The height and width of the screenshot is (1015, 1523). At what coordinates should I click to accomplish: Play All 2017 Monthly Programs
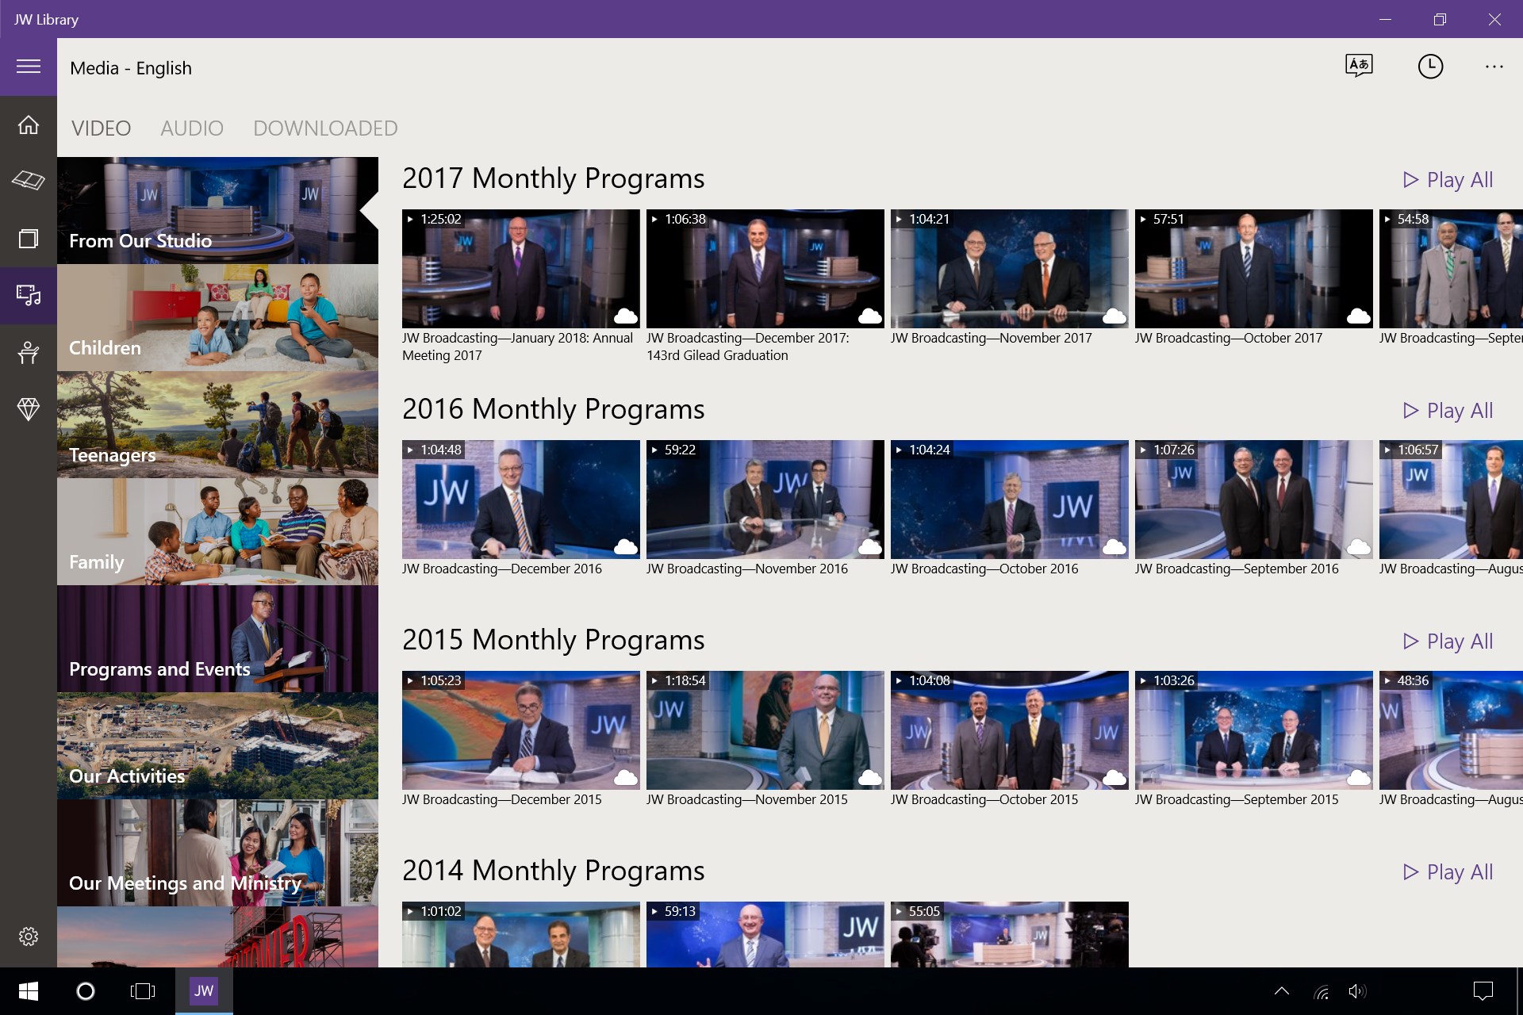(x=1448, y=180)
